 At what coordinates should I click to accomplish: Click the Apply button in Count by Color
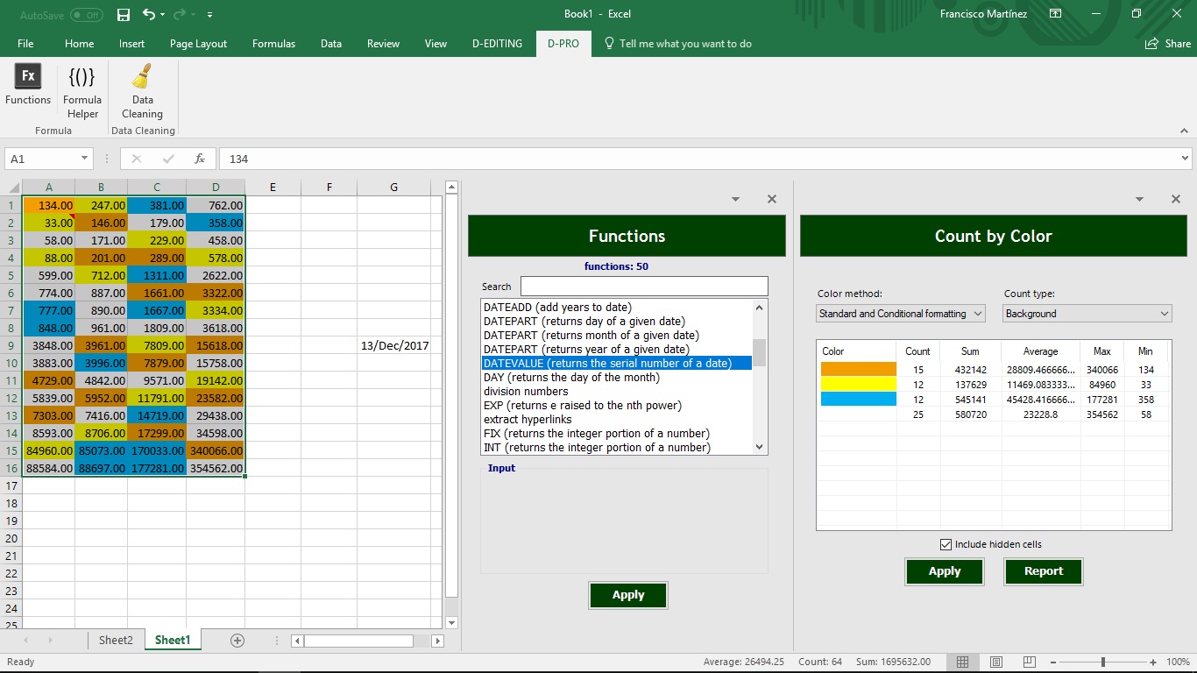click(x=944, y=571)
